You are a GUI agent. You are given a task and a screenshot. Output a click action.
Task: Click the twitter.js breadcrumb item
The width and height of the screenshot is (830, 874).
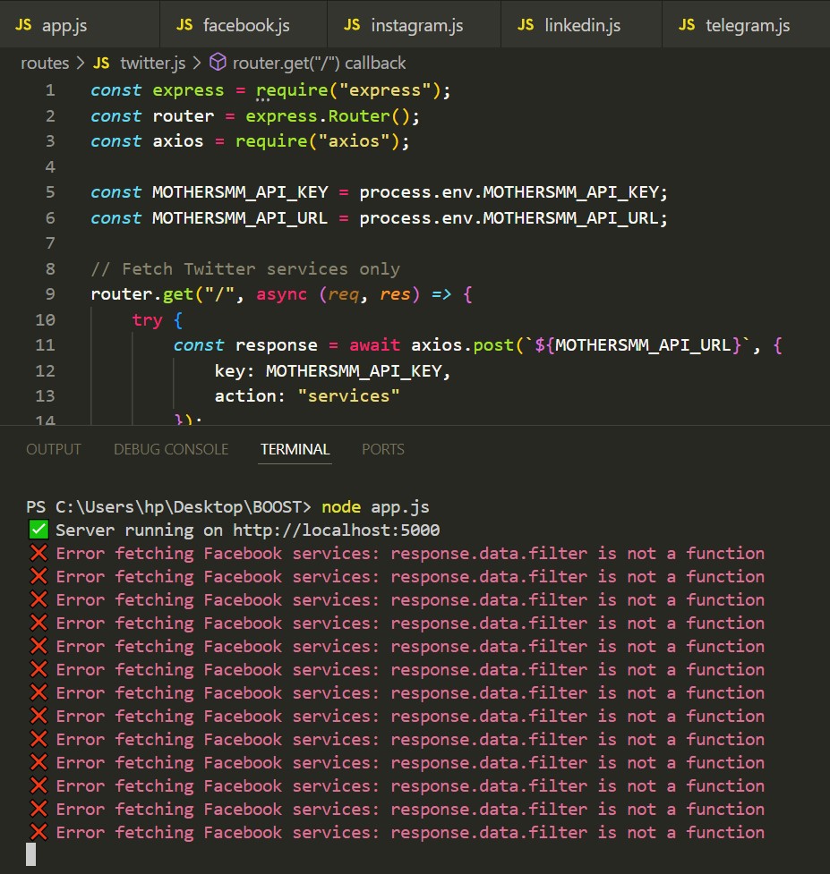tap(153, 63)
